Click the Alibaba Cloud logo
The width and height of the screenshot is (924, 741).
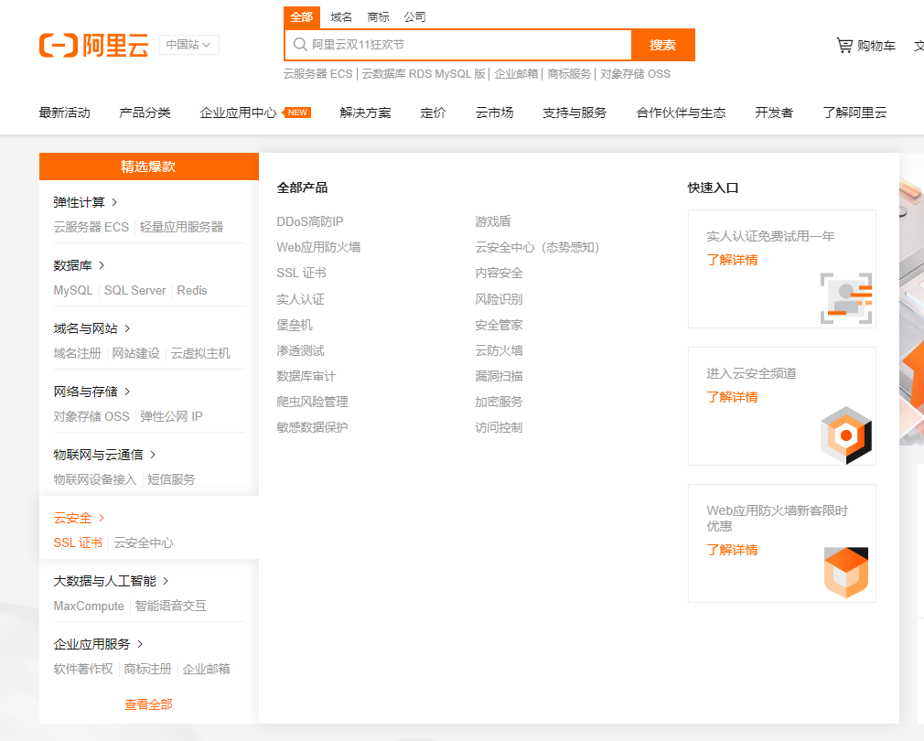[93, 45]
